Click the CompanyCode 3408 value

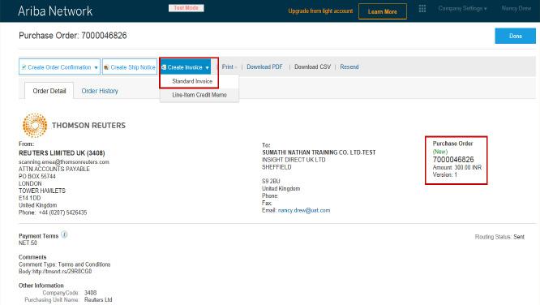click(x=90, y=293)
